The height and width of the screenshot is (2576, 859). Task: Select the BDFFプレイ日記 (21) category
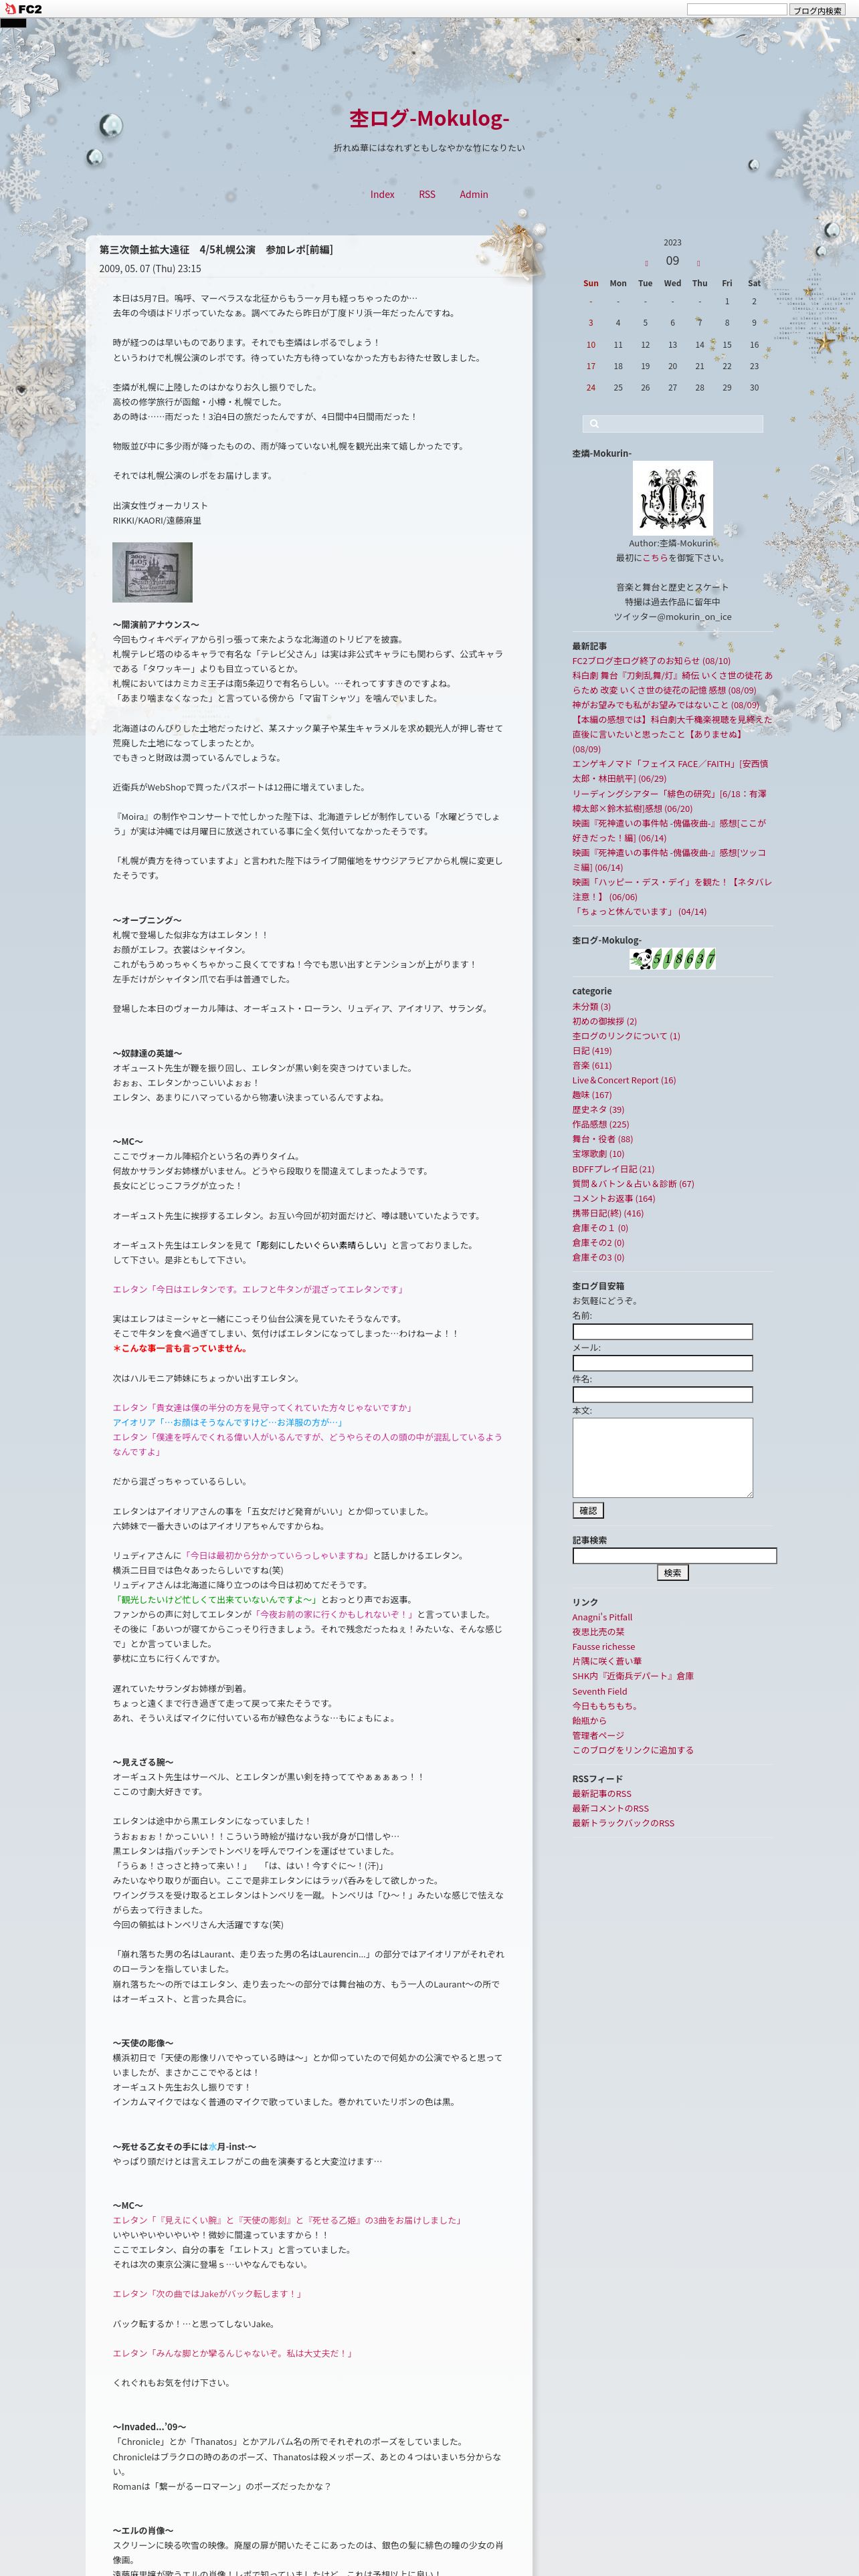tap(613, 1168)
